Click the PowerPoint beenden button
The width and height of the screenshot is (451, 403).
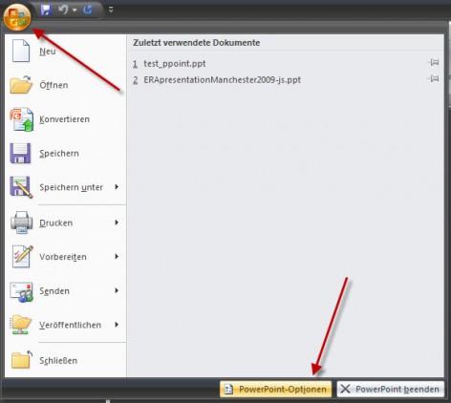coord(391,389)
